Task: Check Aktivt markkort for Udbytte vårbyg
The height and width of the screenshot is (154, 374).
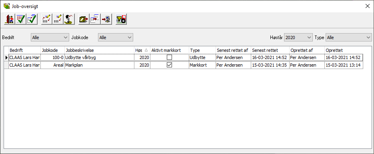Action: (169, 57)
